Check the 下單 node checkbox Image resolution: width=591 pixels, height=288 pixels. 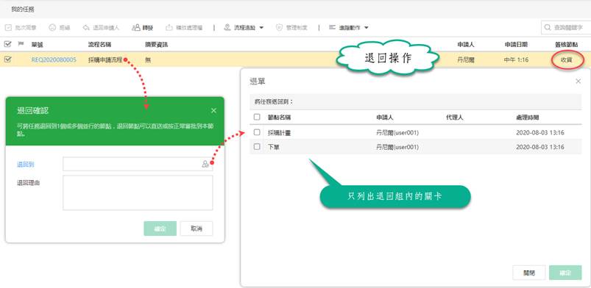tap(257, 147)
